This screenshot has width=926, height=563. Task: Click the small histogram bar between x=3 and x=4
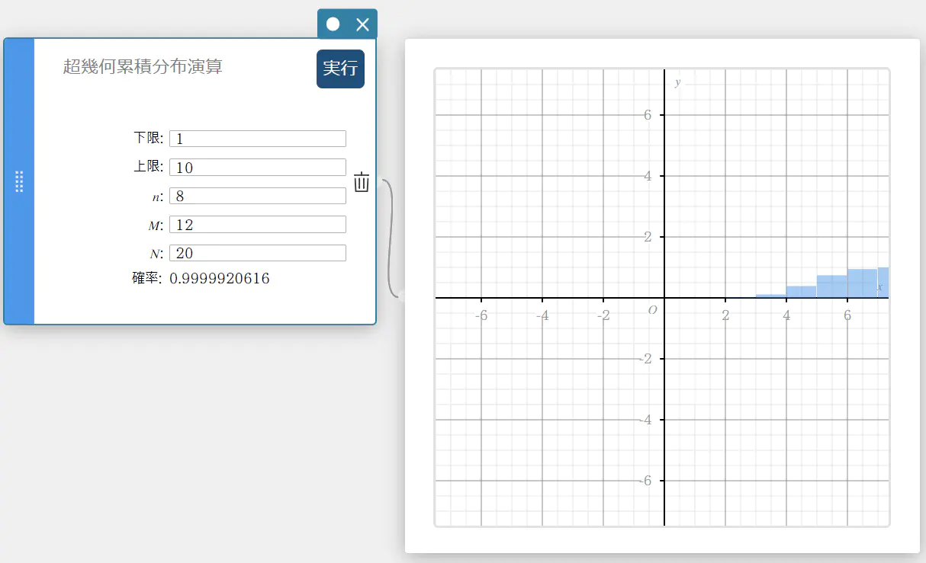click(x=770, y=296)
